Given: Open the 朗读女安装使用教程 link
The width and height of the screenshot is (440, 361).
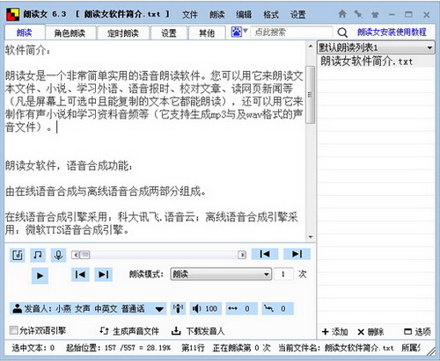Looking at the screenshot, I should (x=392, y=32).
